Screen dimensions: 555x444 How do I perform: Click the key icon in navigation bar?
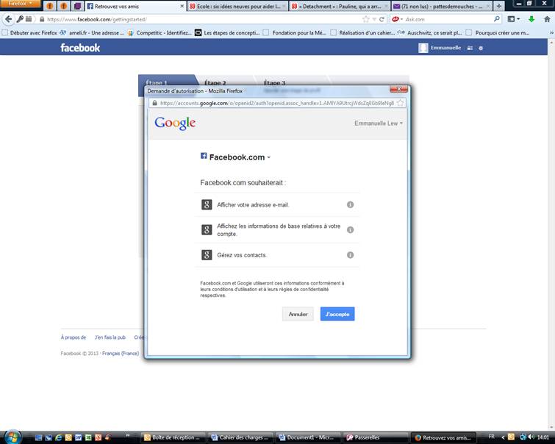tap(20, 19)
